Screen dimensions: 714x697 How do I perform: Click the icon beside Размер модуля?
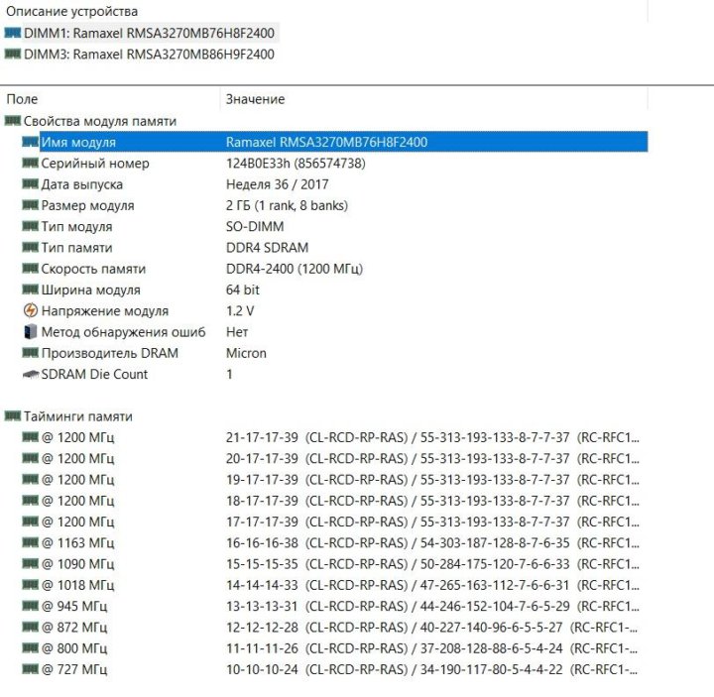click(x=31, y=205)
